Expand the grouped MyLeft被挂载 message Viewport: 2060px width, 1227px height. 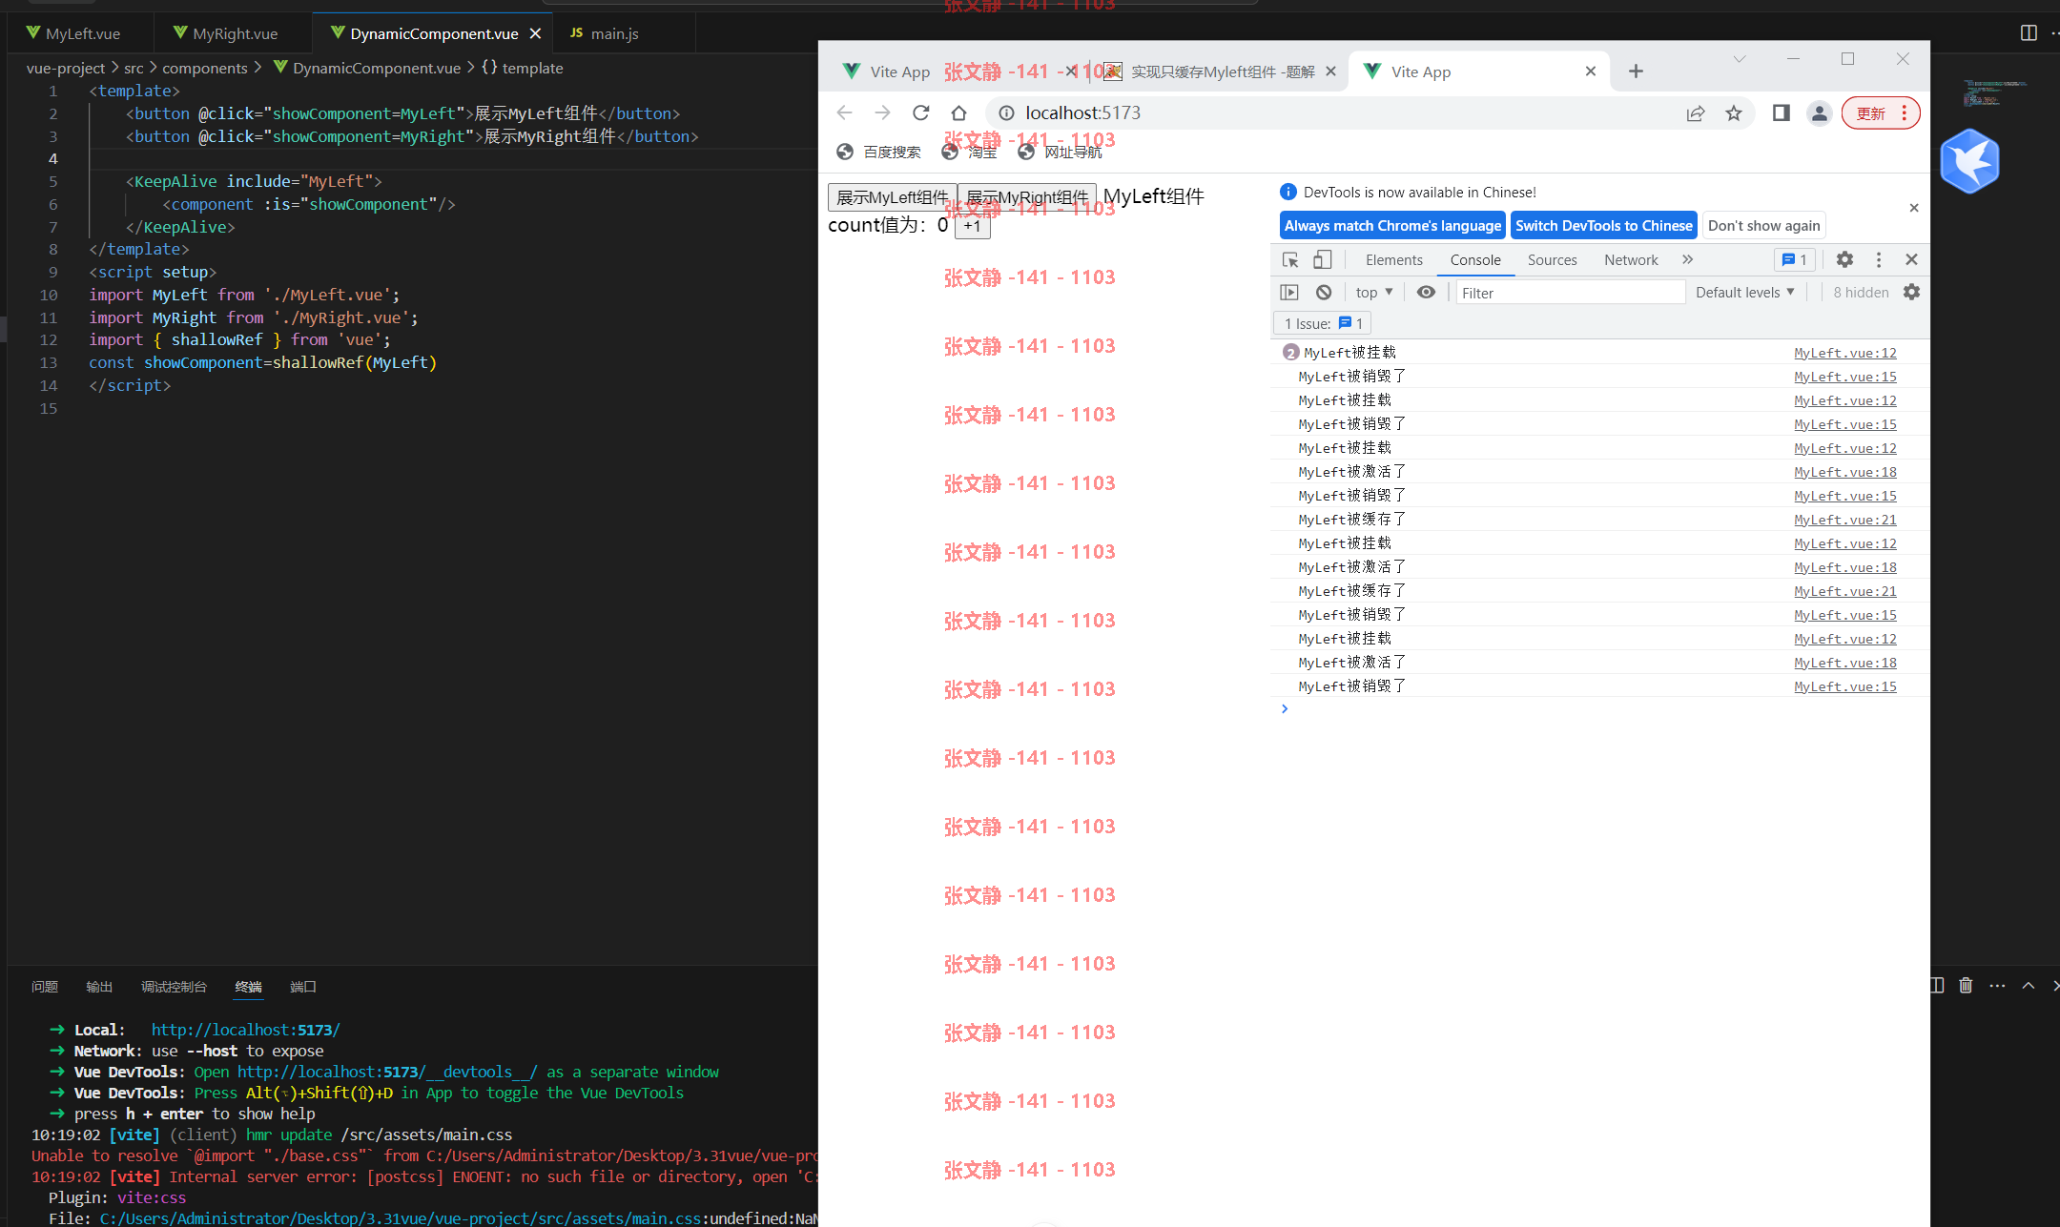point(1291,353)
